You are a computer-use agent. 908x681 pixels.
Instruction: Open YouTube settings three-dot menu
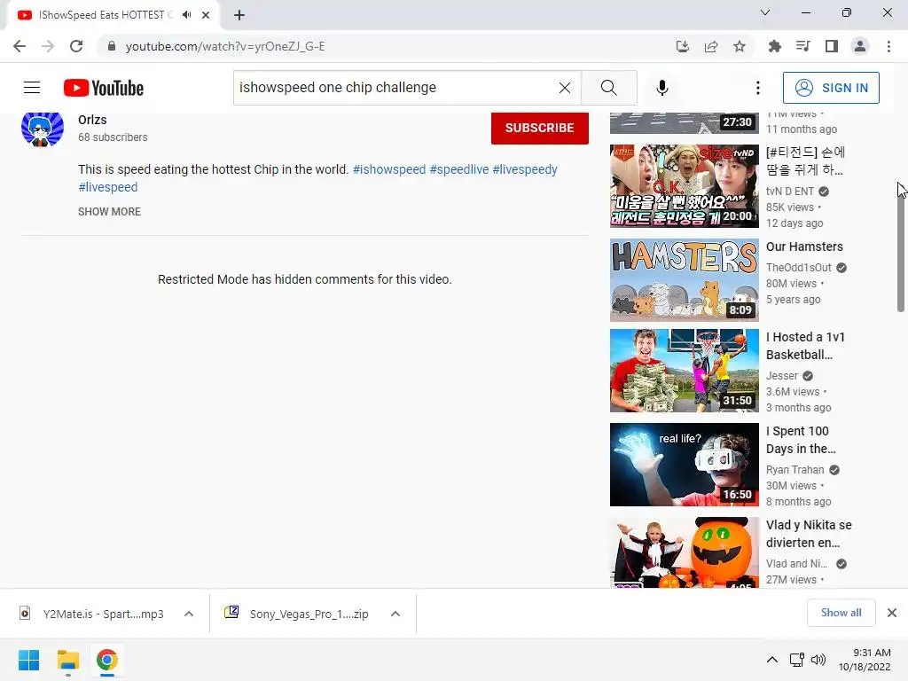tap(757, 88)
